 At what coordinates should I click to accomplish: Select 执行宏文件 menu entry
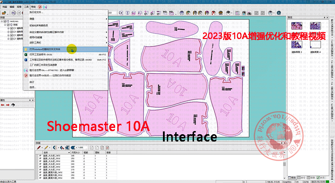[65, 12]
